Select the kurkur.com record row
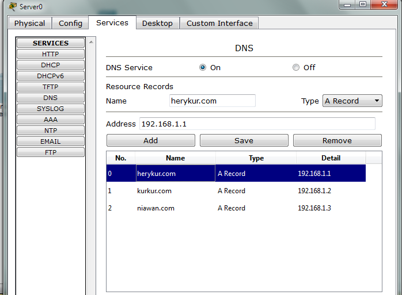This screenshot has width=402, height=295. click(236, 191)
